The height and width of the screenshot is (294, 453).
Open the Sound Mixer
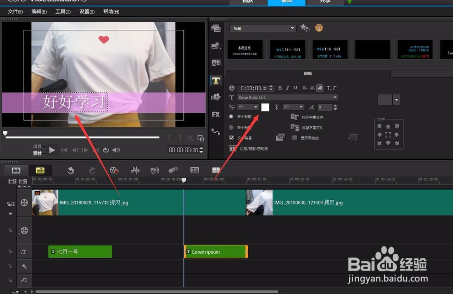(x=135, y=170)
